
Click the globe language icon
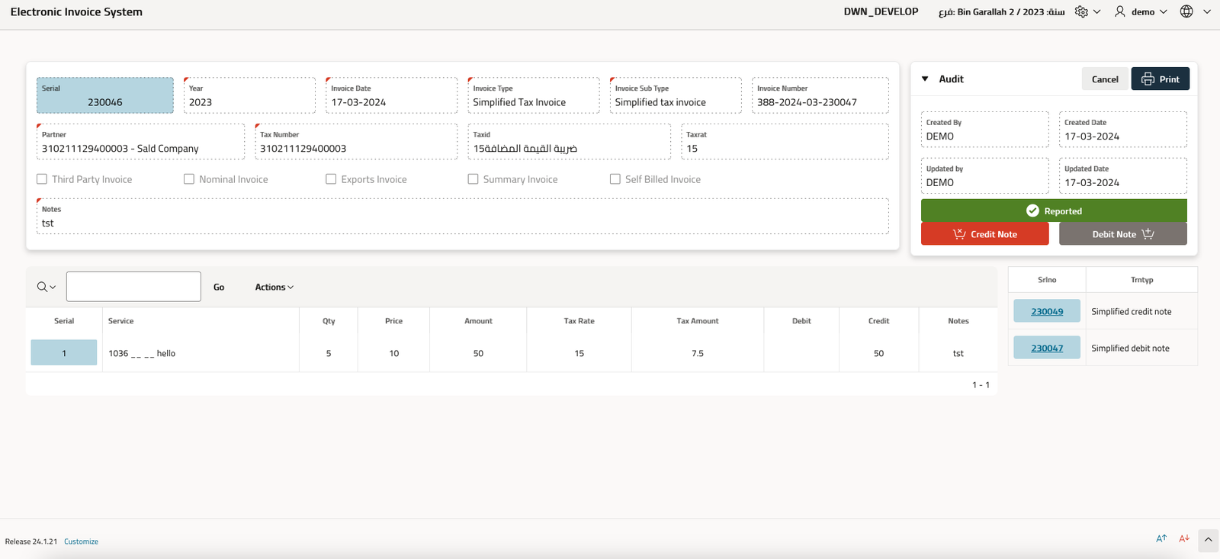click(x=1186, y=11)
